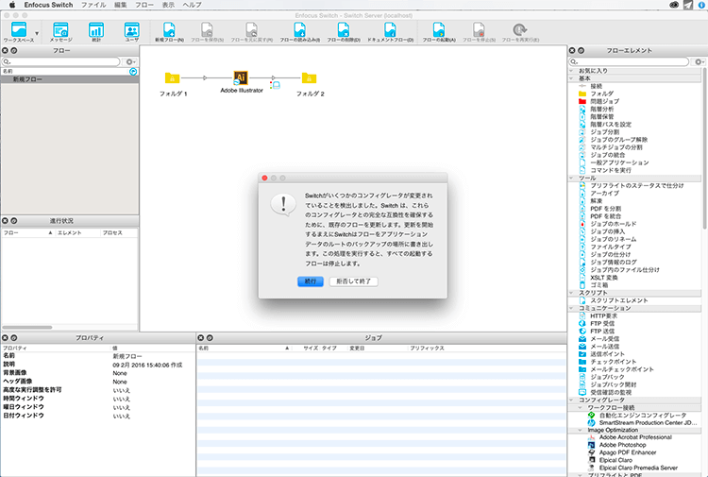The width and height of the screenshot is (708, 477).
Task: Click the ドキュメントフロー(D) toolbar icon
Action: [x=390, y=31]
